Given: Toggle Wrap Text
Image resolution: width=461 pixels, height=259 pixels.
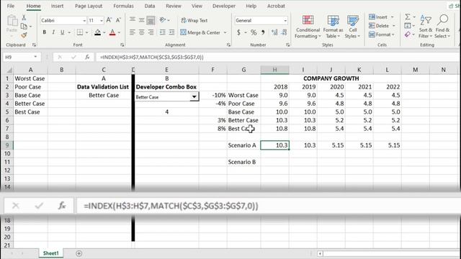Looking at the screenshot, I should coord(194,20).
